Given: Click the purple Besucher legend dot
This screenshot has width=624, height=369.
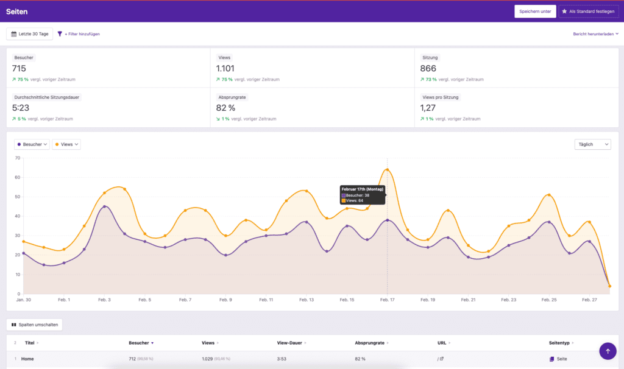Looking at the screenshot, I should pyautogui.click(x=19, y=144).
